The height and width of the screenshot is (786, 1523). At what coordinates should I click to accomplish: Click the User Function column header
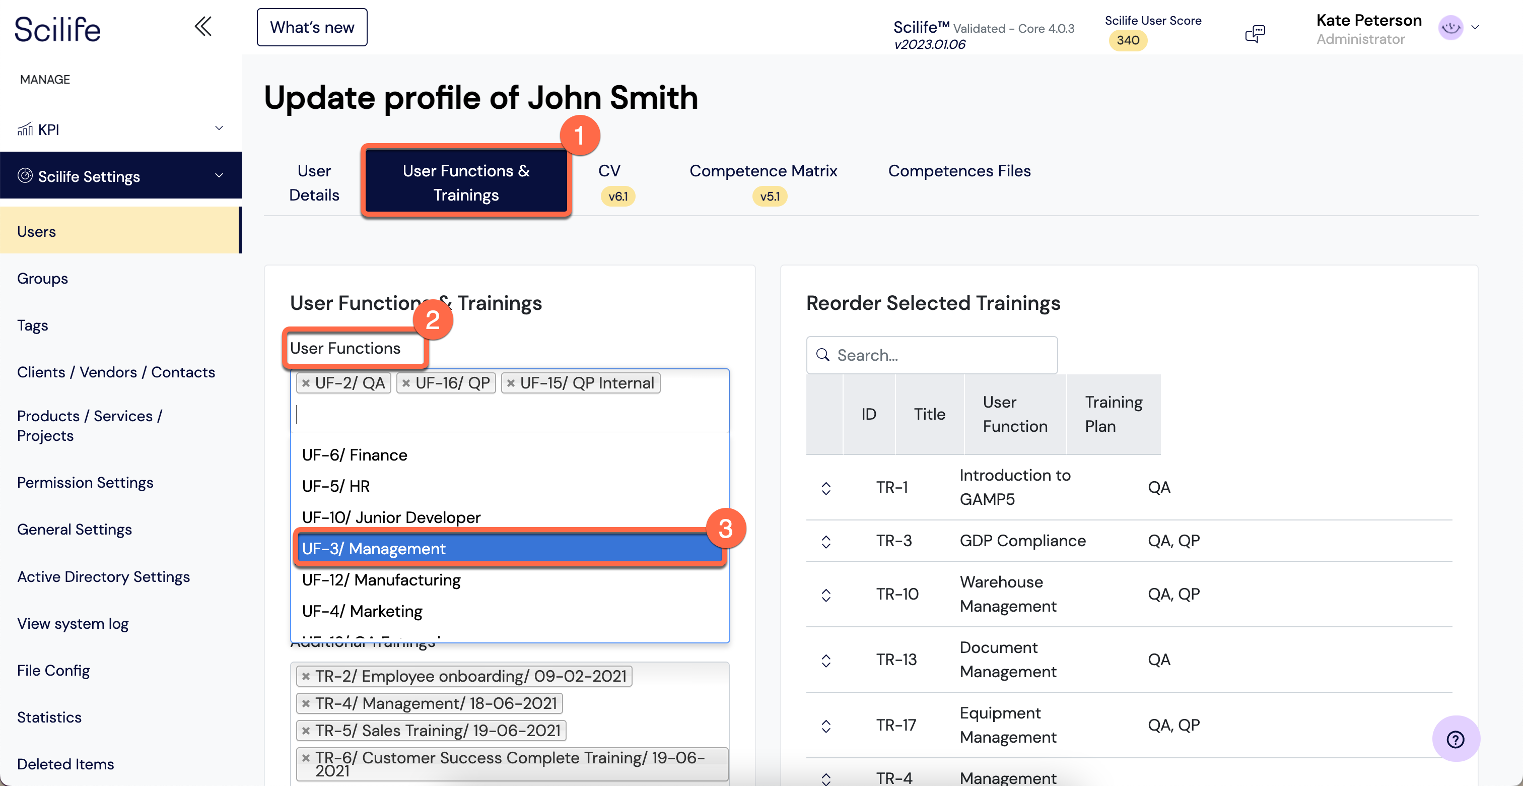pos(1014,414)
